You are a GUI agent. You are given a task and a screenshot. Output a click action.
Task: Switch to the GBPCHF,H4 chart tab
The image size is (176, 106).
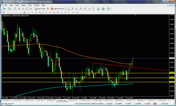point(18,100)
